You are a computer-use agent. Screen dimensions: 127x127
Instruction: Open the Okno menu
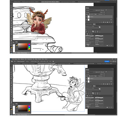click(x=43, y=59)
